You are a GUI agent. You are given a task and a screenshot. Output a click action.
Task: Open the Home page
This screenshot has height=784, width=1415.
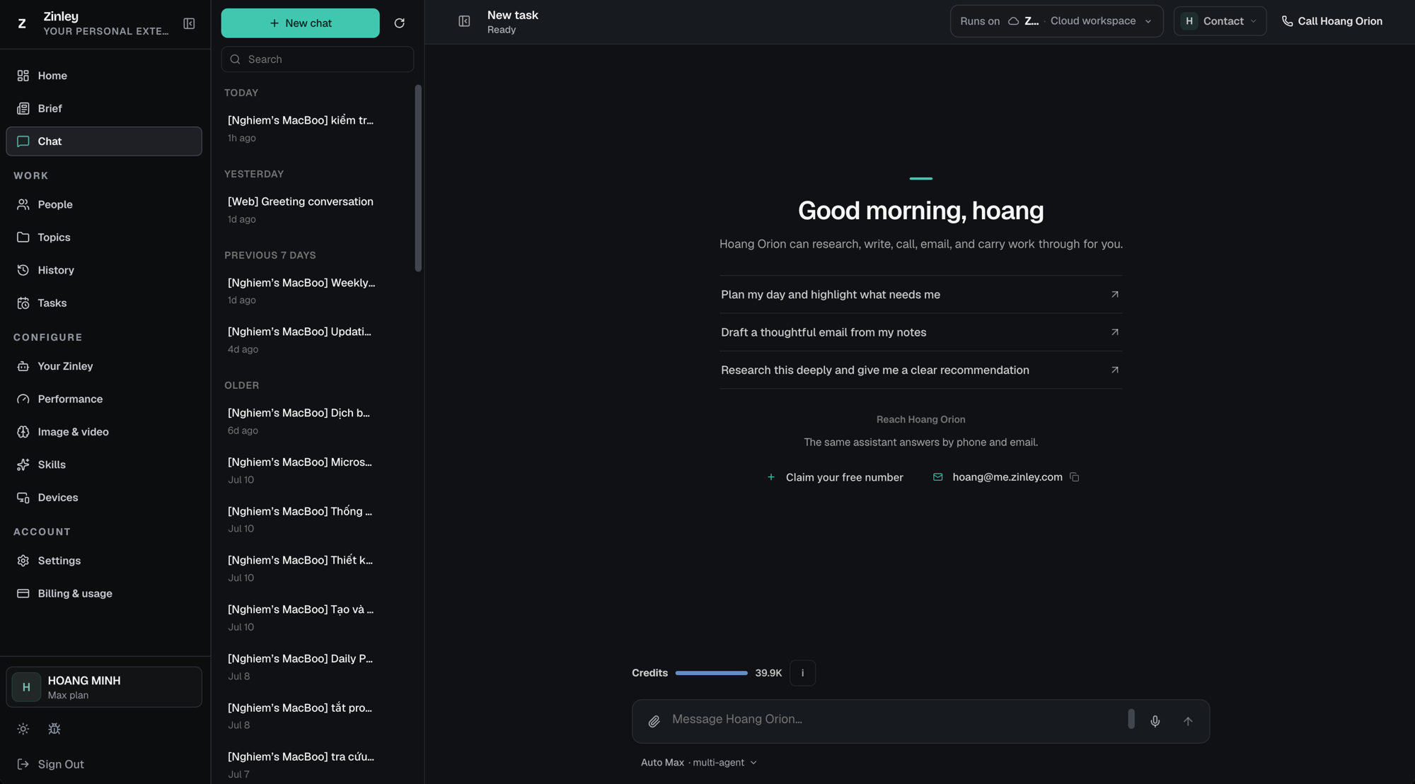(104, 76)
